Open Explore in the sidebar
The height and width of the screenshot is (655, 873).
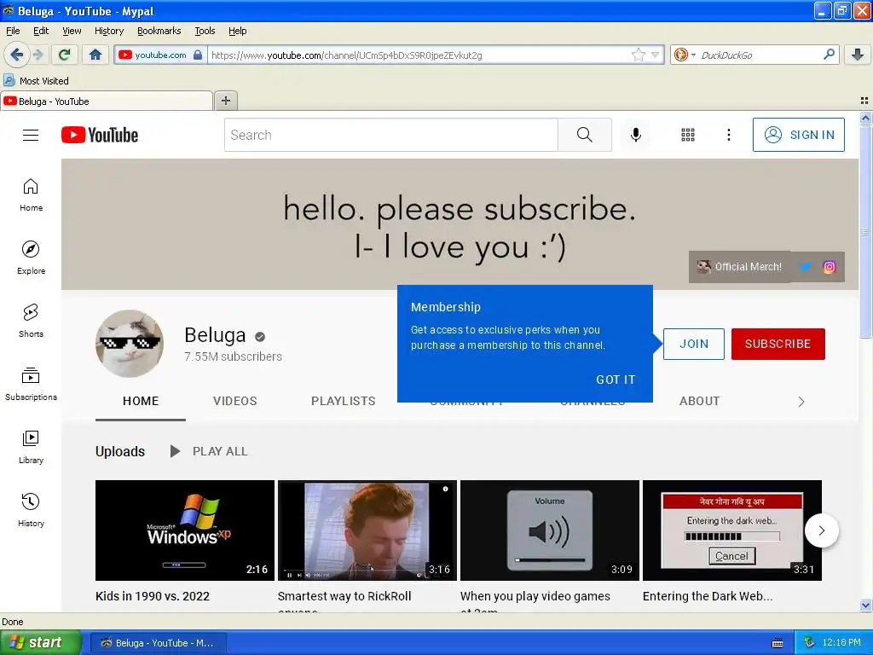pos(31,258)
